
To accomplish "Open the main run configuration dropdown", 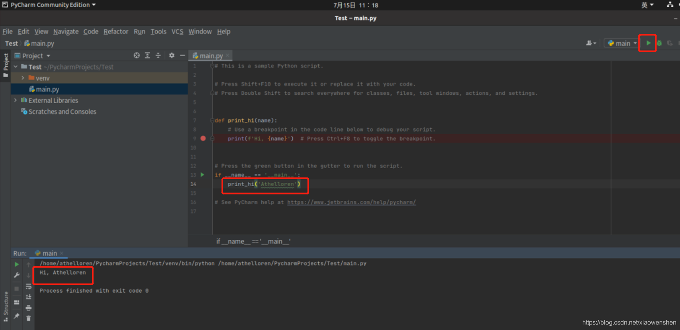I will tap(622, 43).
